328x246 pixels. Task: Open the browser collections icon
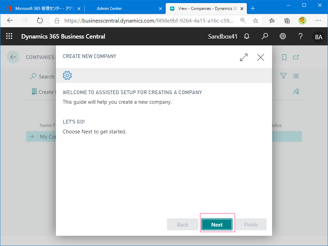tap(287, 20)
